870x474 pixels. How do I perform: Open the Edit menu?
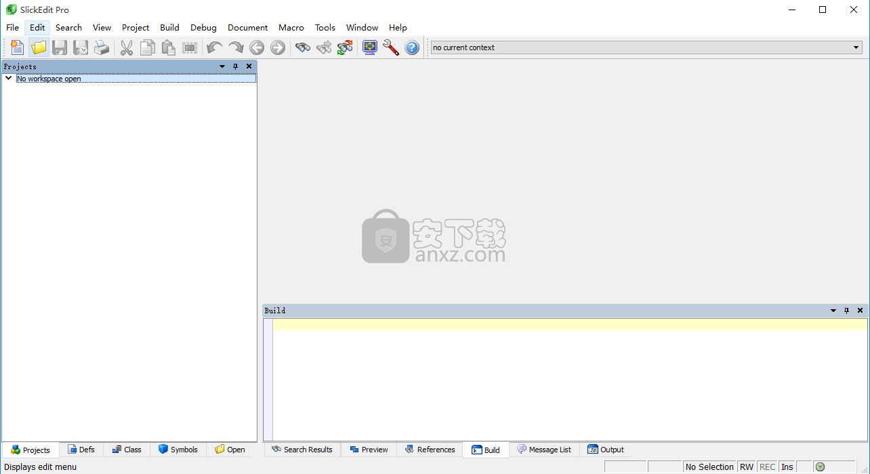tap(37, 28)
